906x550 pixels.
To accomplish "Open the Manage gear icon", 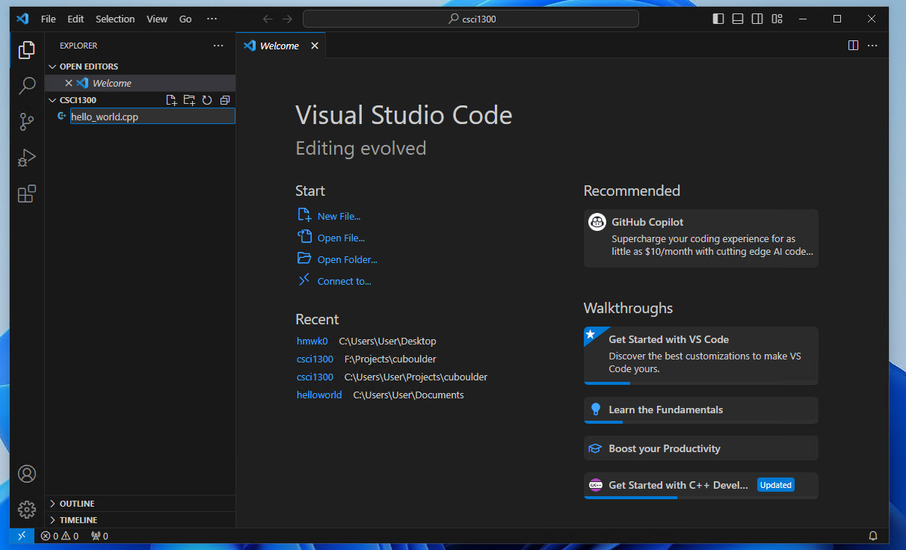I will pyautogui.click(x=27, y=510).
